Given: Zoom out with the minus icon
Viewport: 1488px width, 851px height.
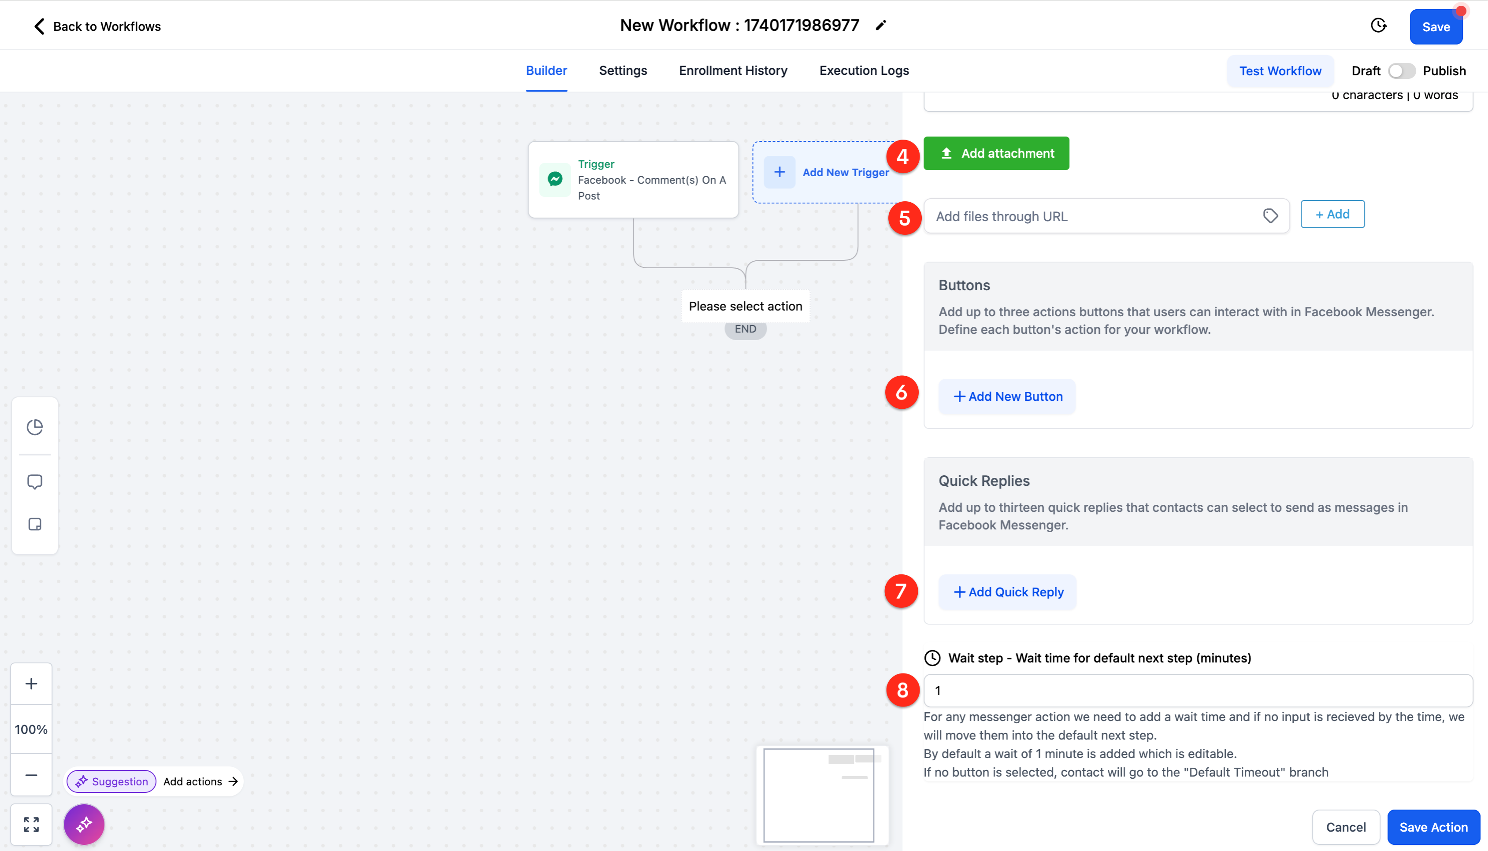Looking at the screenshot, I should tap(32, 775).
